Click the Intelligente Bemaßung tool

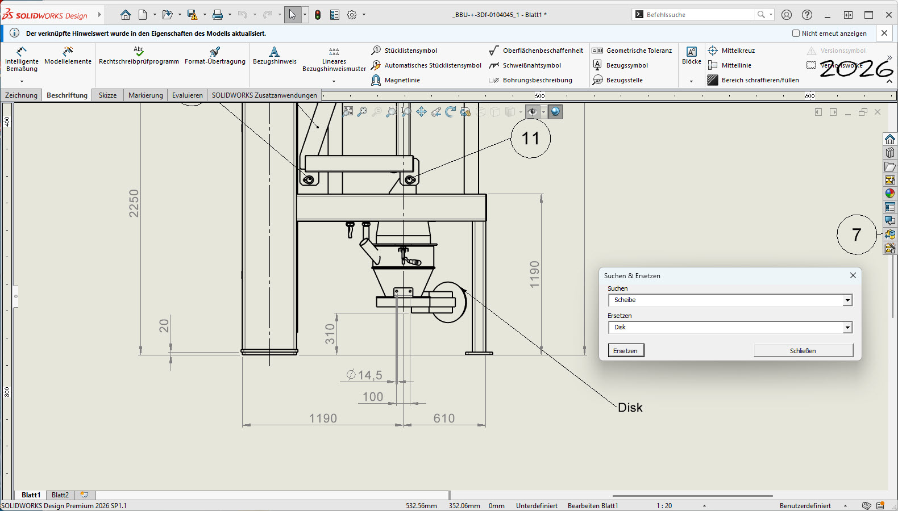point(22,60)
